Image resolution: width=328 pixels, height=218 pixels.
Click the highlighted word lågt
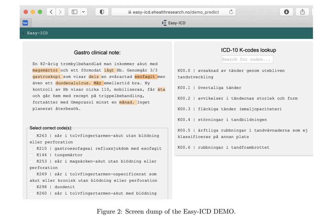click(110, 70)
